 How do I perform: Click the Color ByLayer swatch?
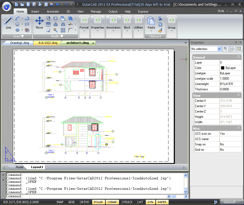(223, 68)
